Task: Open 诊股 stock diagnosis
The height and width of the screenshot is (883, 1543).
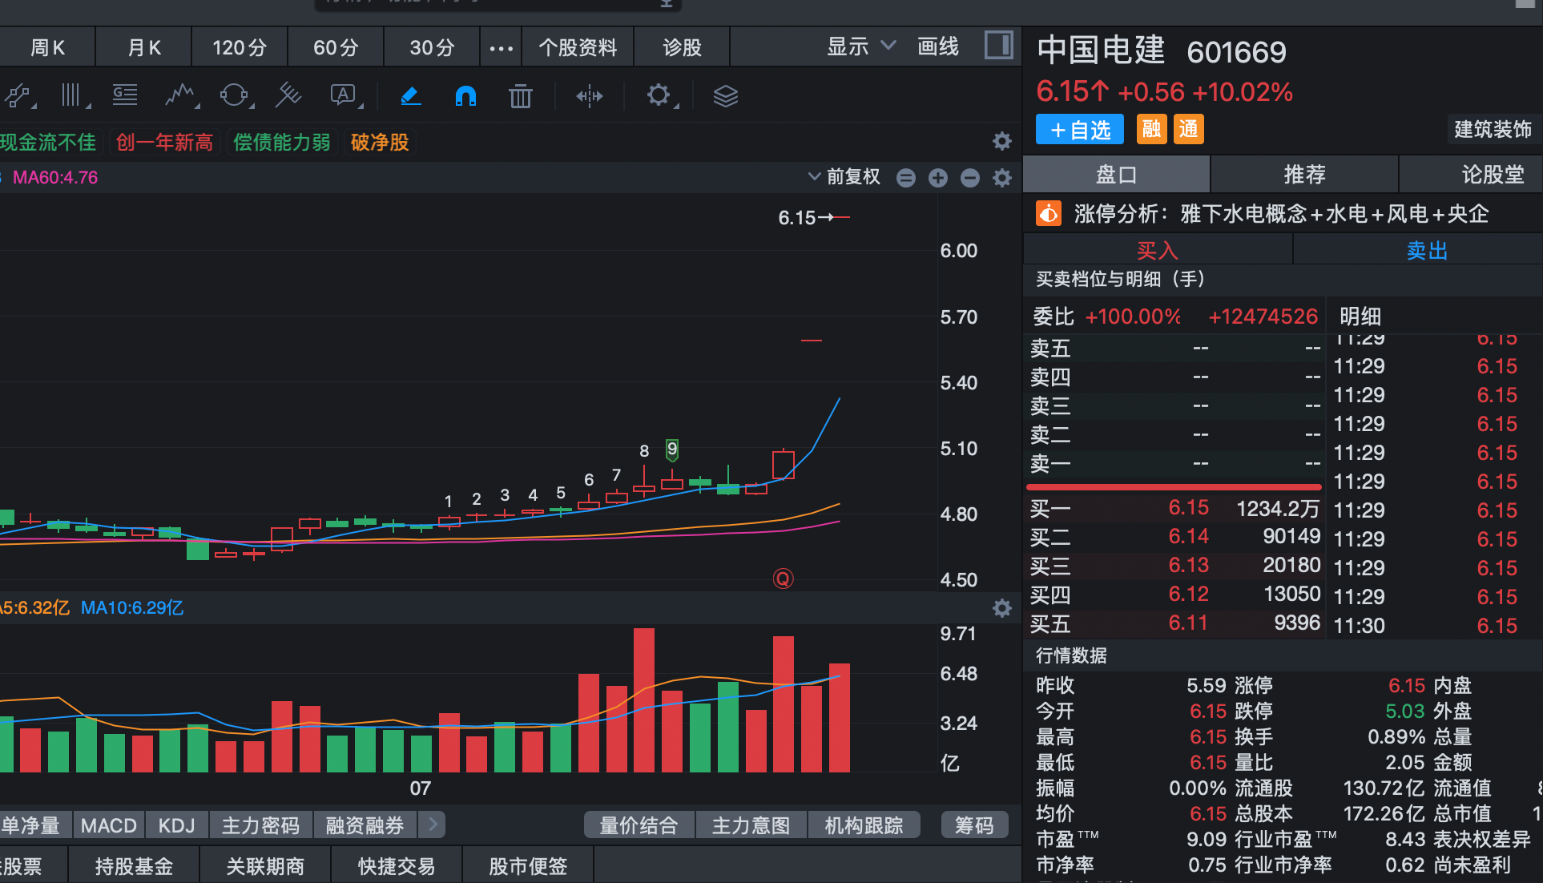Action: coord(683,47)
